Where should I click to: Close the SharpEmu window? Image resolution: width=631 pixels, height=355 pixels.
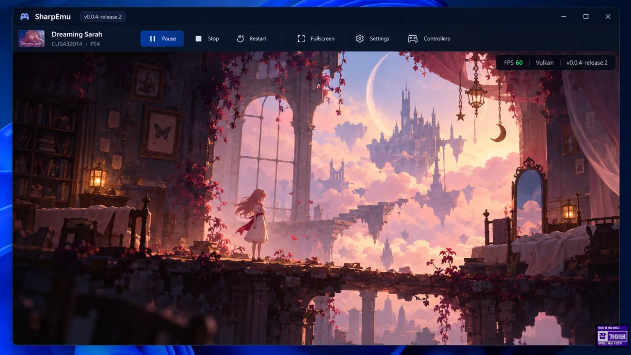click(x=608, y=17)
